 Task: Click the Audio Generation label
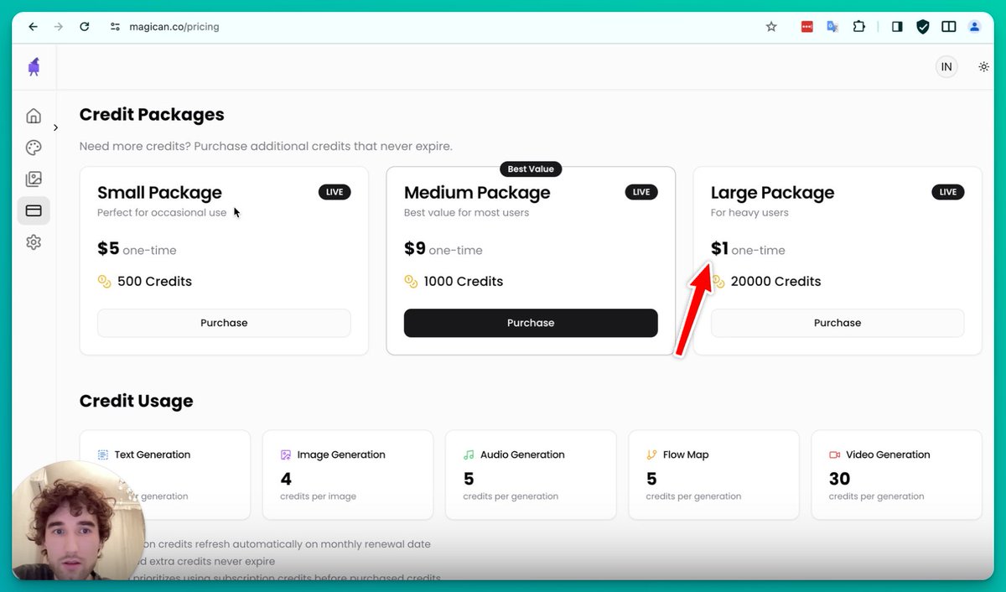(x=522, y=454)
